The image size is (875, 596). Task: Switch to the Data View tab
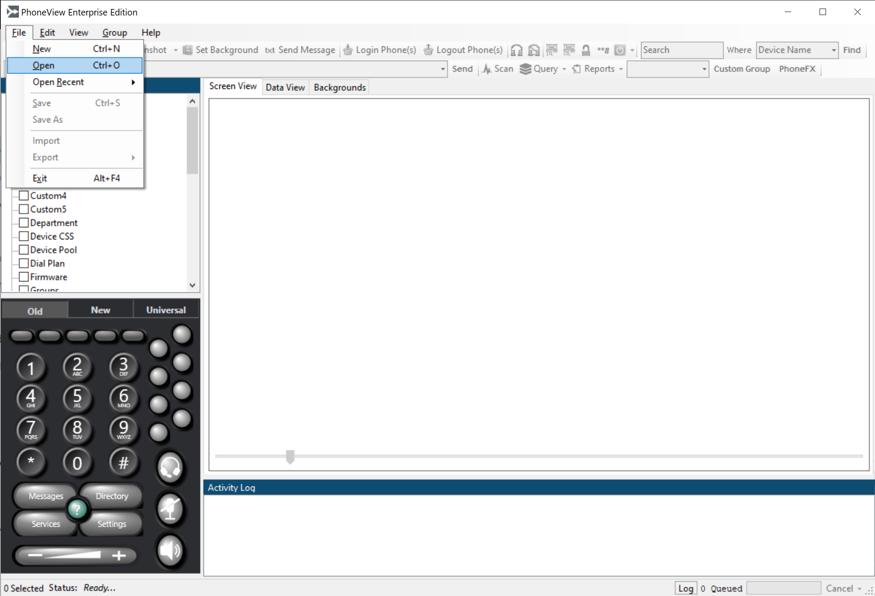285,87
